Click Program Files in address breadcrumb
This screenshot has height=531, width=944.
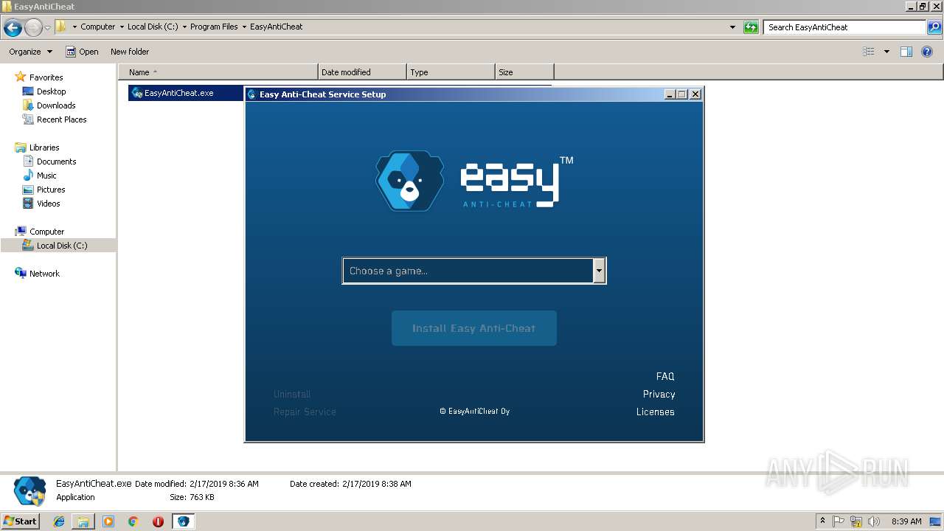tap(214, 27)
